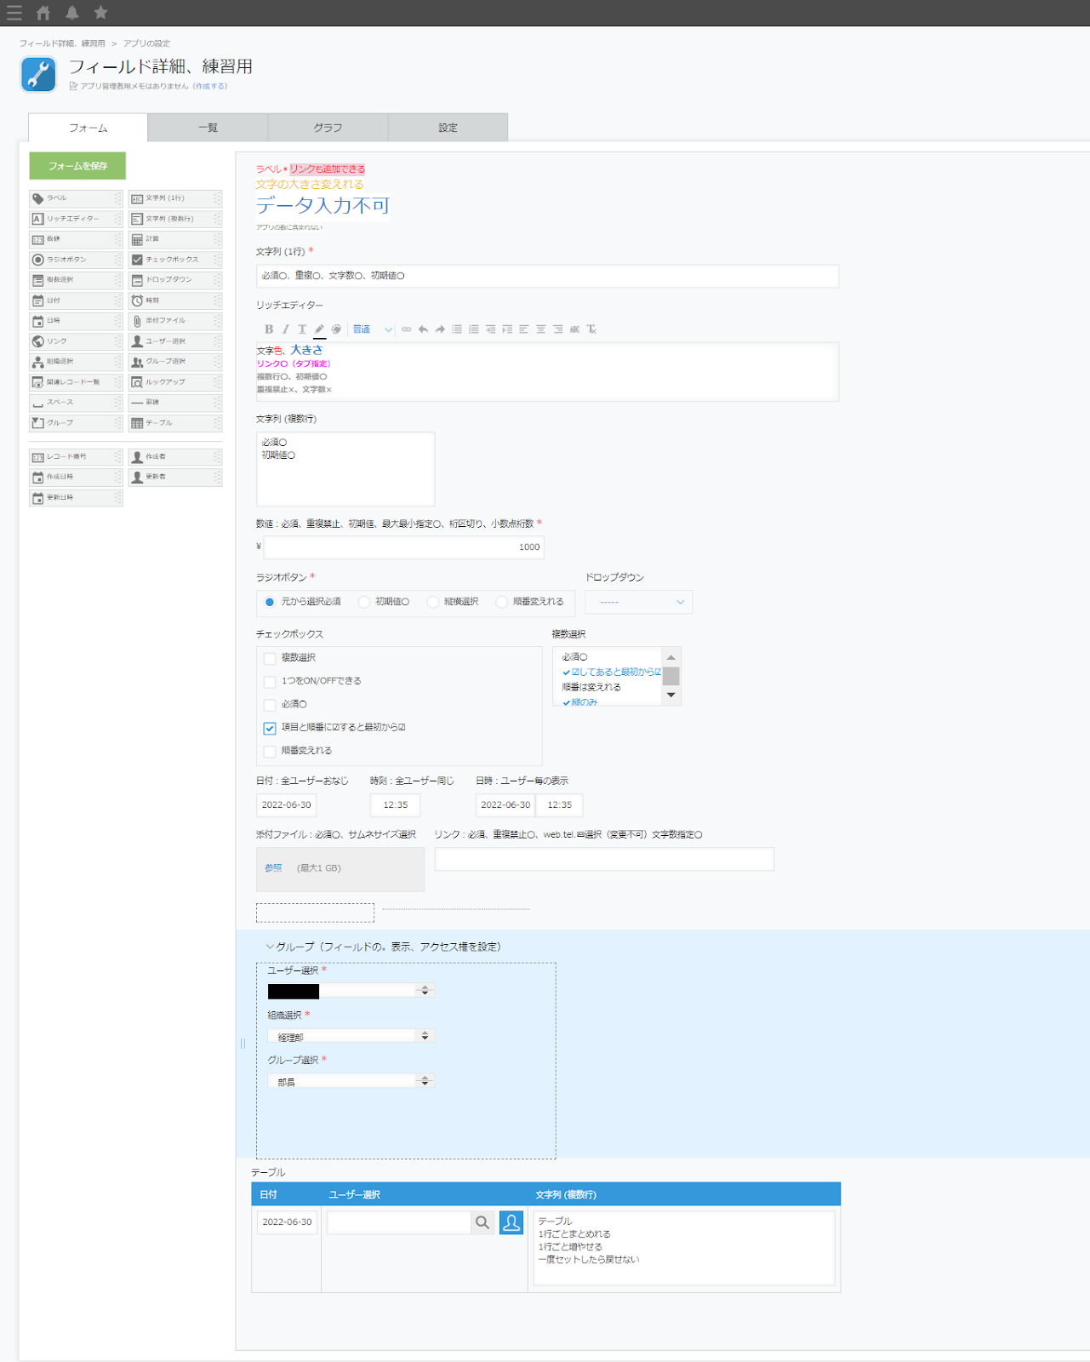
Task: Switch to the 一覧 tab
Action: coord(208,128)
